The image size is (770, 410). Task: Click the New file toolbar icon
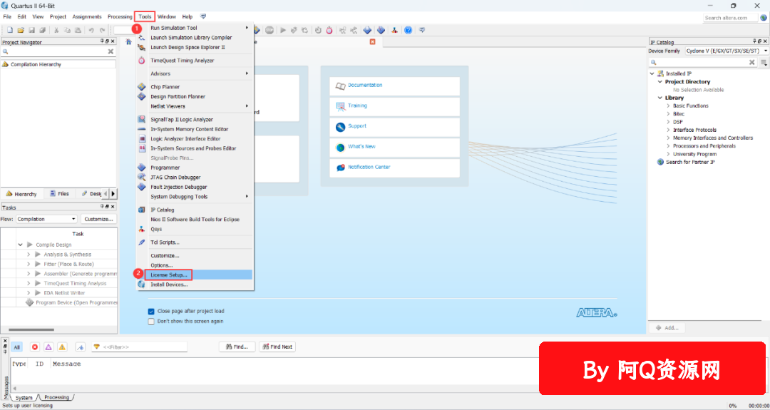(x=9, y=30)
